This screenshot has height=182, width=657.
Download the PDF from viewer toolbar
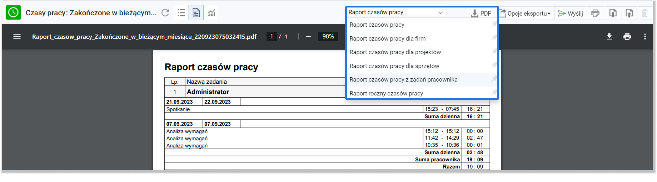coord(609,36)
